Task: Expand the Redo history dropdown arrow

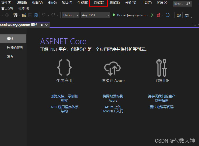Action: coord(58,15)
